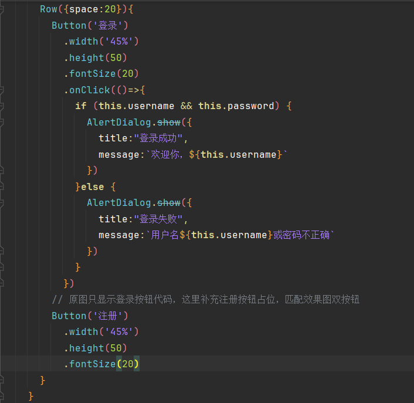The image size is (414, 403).
Task: Click the first AlertDialog.show call after if
Action: coord(140,122)
